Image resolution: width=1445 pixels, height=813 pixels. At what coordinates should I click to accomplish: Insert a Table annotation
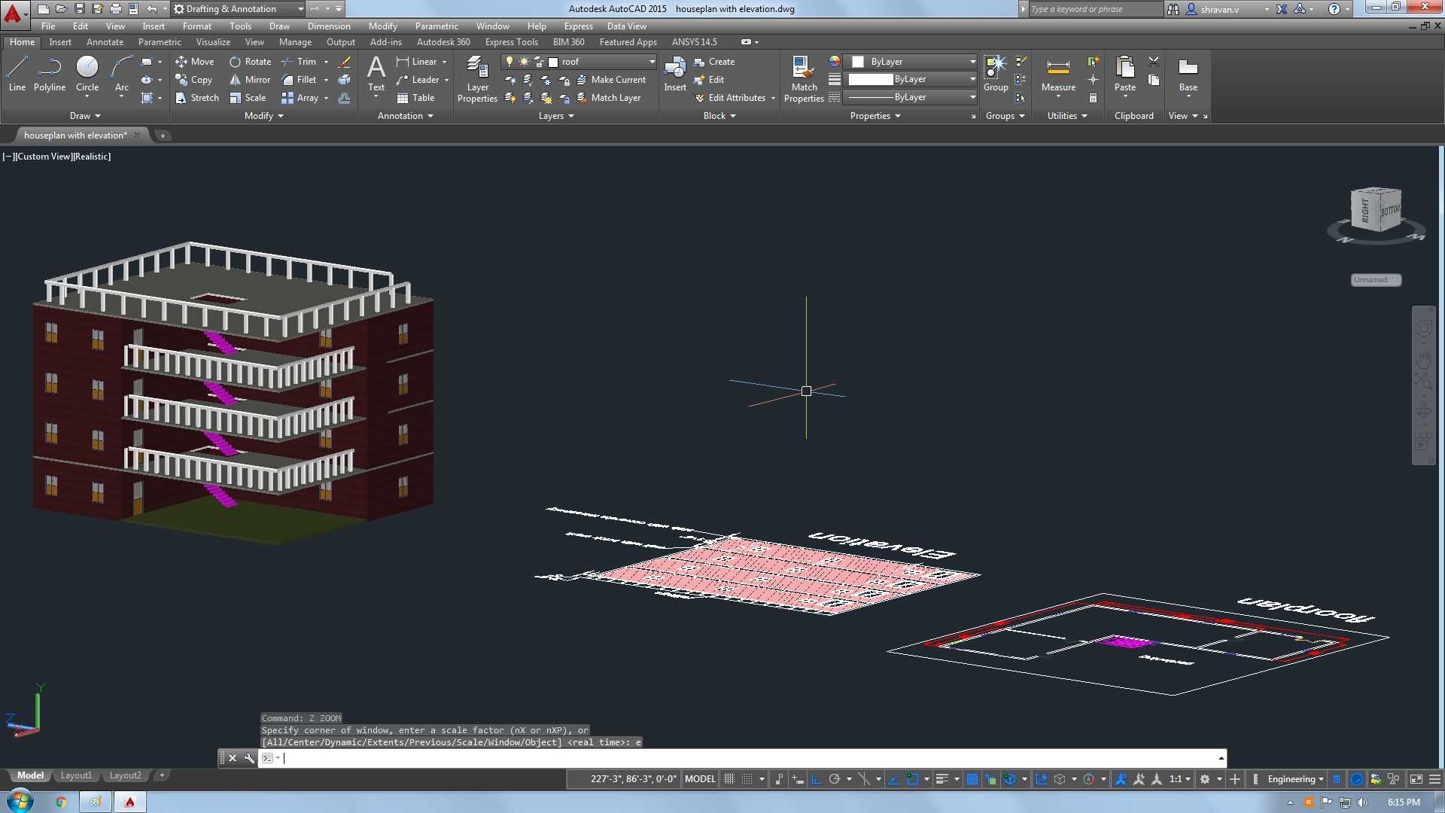(x=415, y=98)
